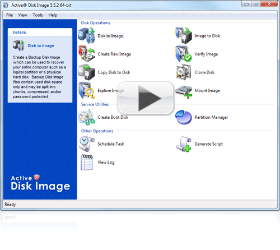The image size is (280, 250).
Task: Click the Other Operations section heading
Action: [x=97, y=131]
